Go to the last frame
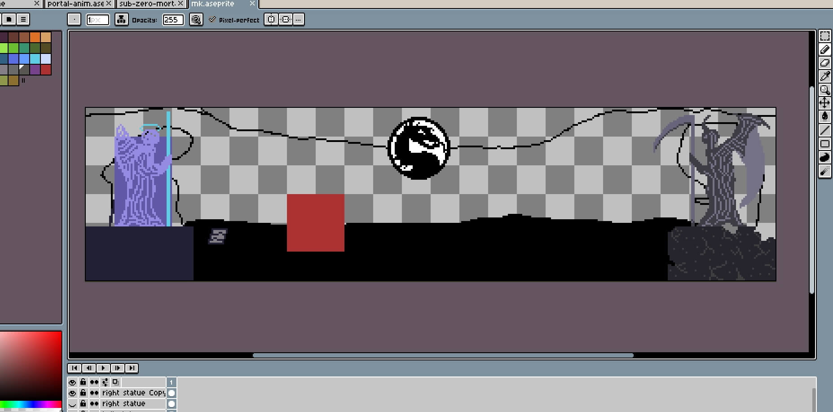The height and width of the screenshot is (412, 833). [x=132, y=368]
